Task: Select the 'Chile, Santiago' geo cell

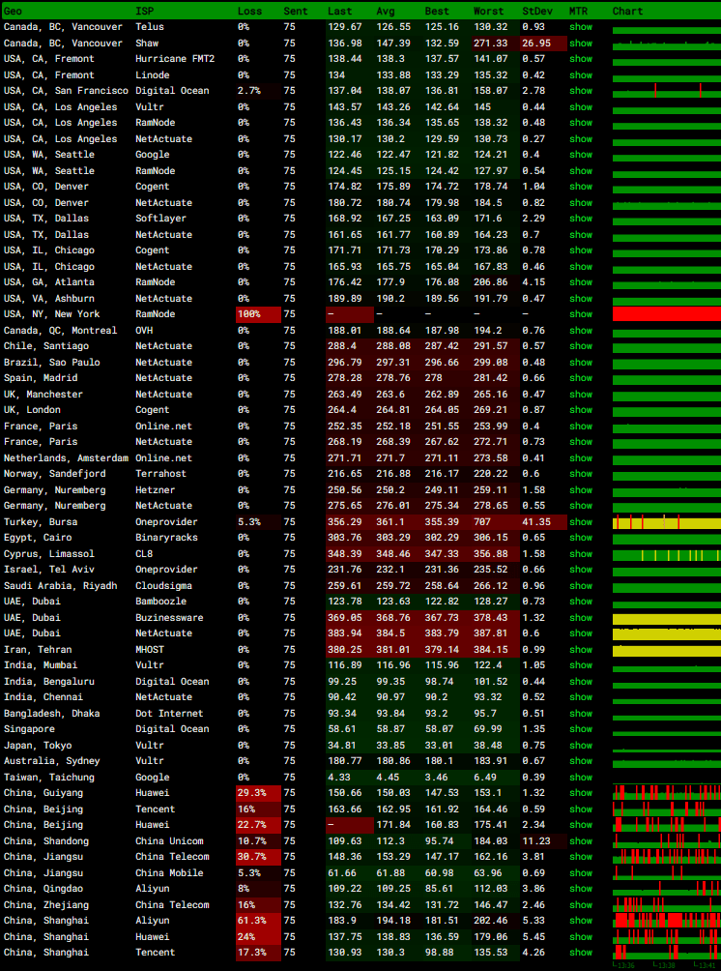Action: pos(46,346)
